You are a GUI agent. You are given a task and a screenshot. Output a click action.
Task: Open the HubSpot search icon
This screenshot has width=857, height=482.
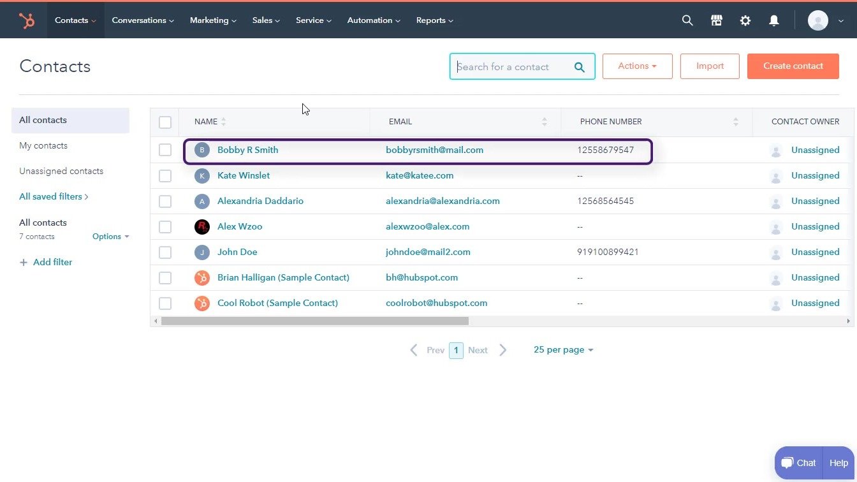pos(687,20)
